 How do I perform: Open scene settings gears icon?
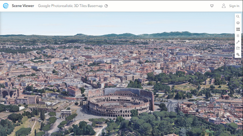(238, 55)
